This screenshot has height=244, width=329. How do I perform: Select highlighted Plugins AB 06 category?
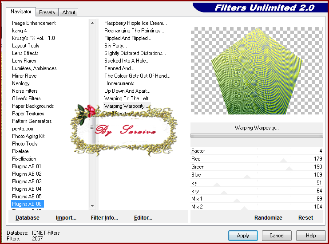[x=27, y=204]
